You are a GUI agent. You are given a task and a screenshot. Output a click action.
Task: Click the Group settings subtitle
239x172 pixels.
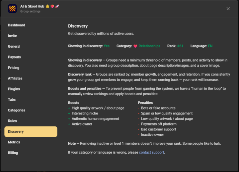click(30, 11)
